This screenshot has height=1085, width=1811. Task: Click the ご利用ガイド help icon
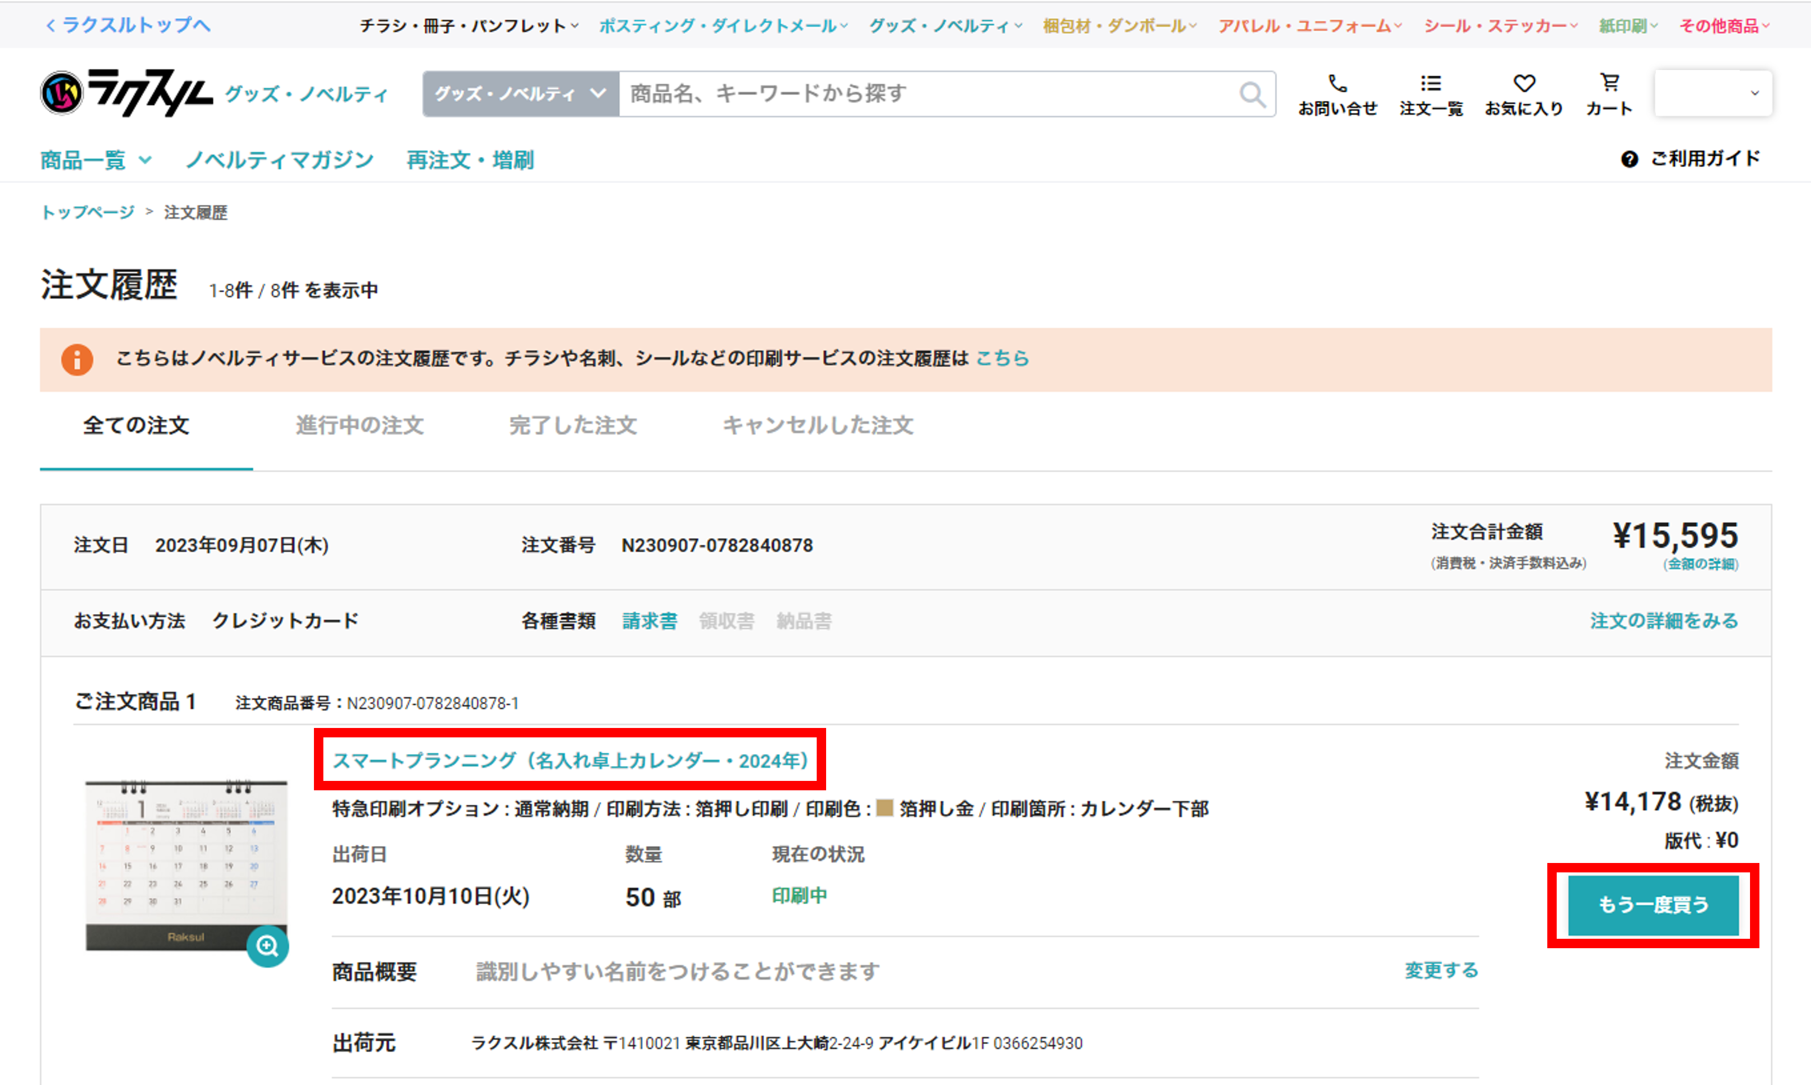(x=1629, y=159)
